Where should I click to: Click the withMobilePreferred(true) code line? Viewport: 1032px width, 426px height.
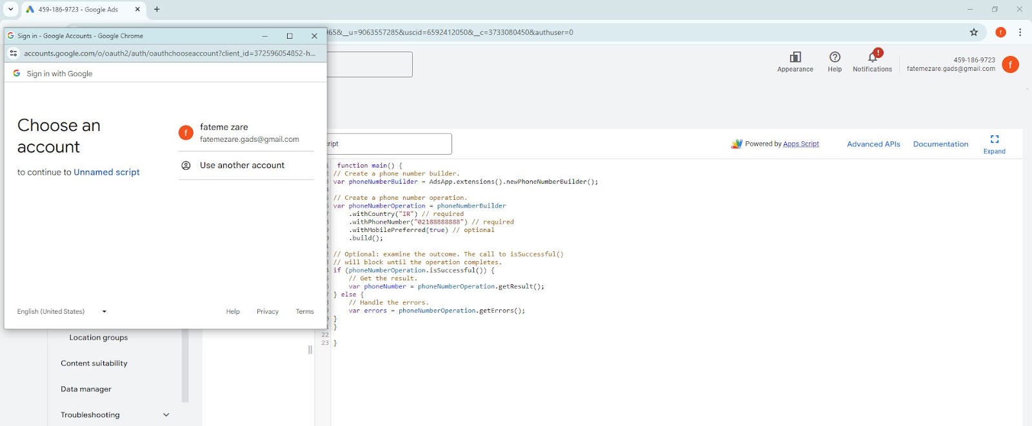[x=422, y=230]
